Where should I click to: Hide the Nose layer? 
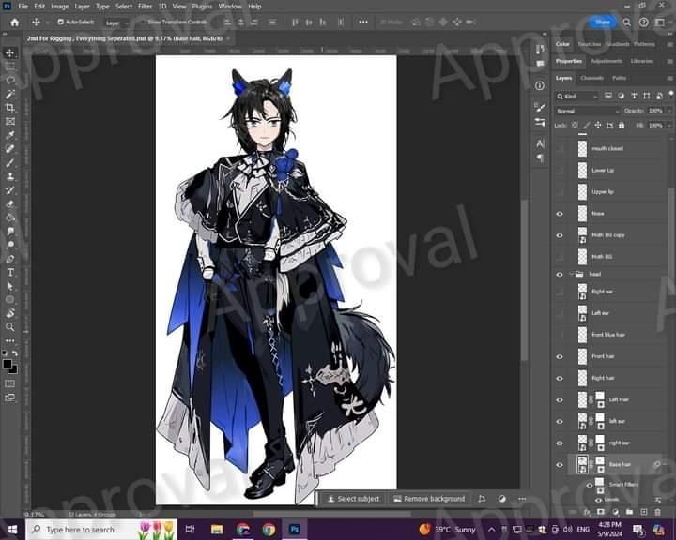[x=560, y=214]
